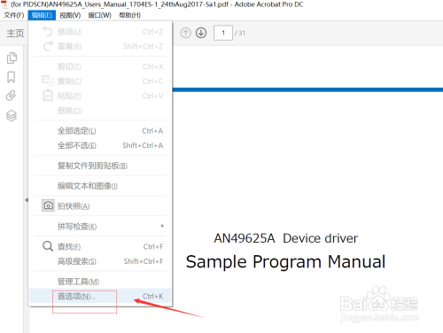Choose 高级搜索(S) menu entry
The image size is (443, 333).
point(100,261)
